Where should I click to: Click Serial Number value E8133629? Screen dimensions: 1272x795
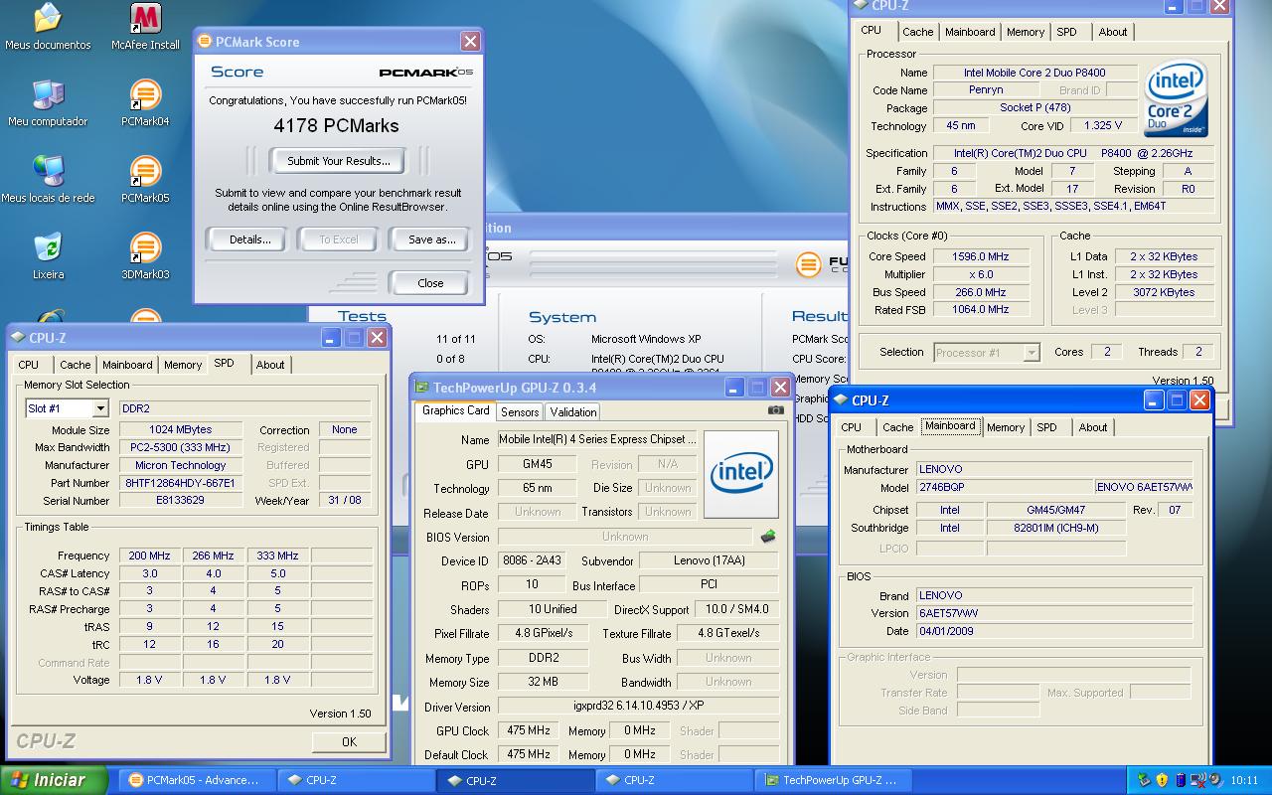tap(181, 501)
